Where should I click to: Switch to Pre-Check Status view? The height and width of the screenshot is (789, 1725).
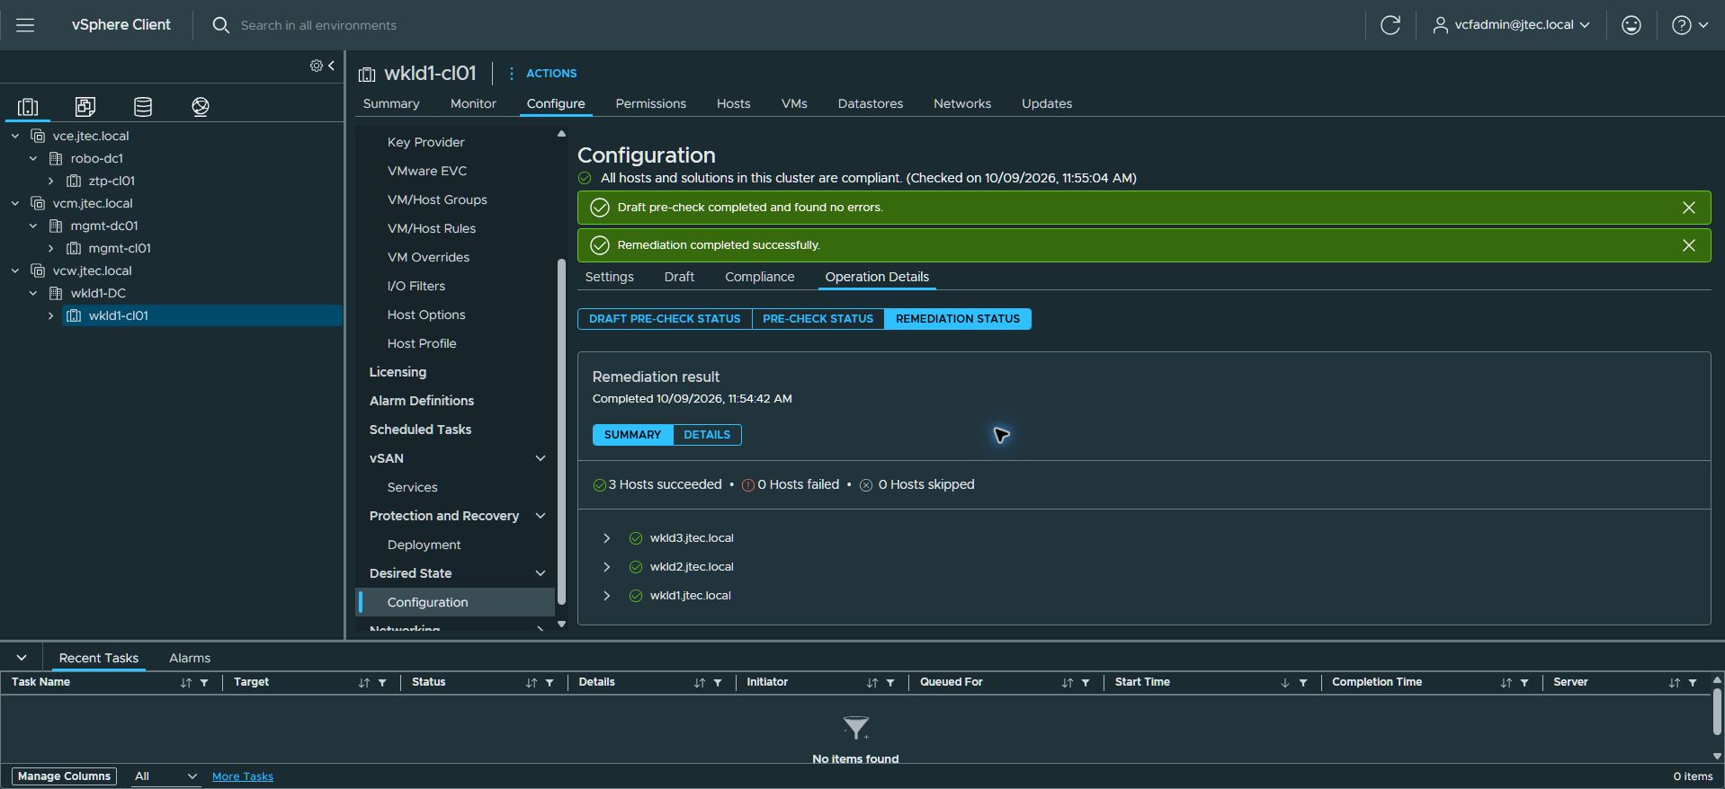[818, 319]
